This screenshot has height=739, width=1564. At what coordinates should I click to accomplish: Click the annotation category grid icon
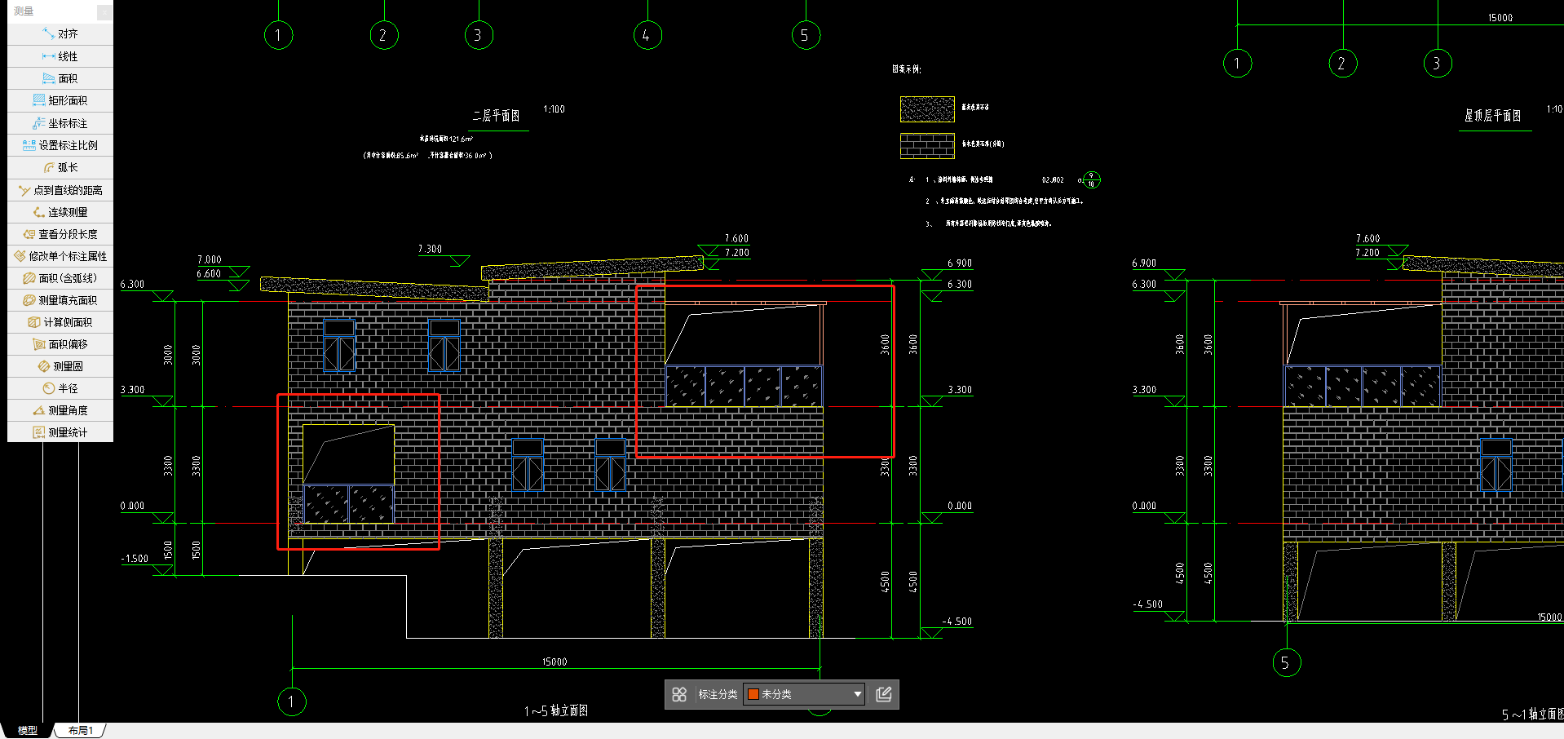pyautogui.click(x=679, y=694)
